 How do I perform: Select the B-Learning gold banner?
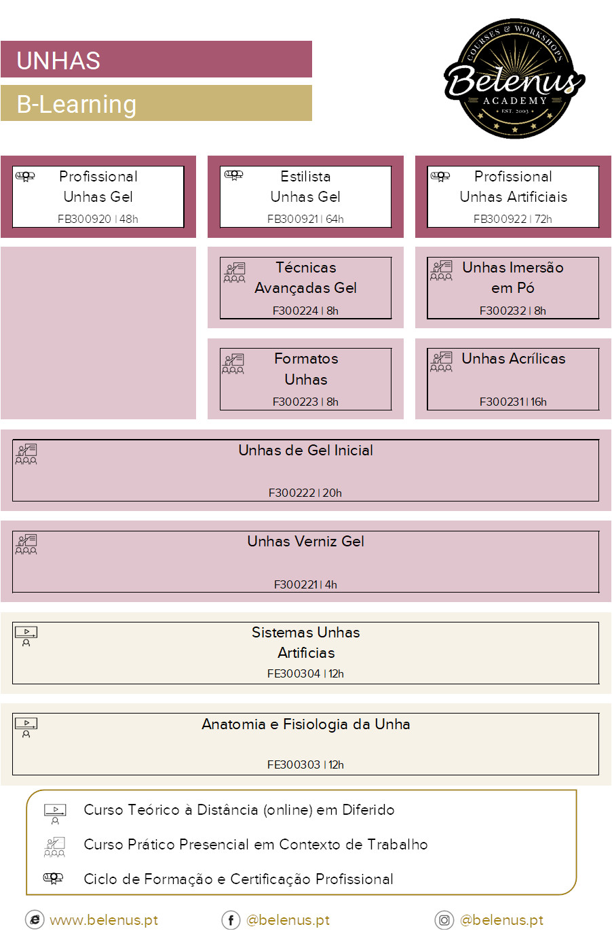pos(156,103)
